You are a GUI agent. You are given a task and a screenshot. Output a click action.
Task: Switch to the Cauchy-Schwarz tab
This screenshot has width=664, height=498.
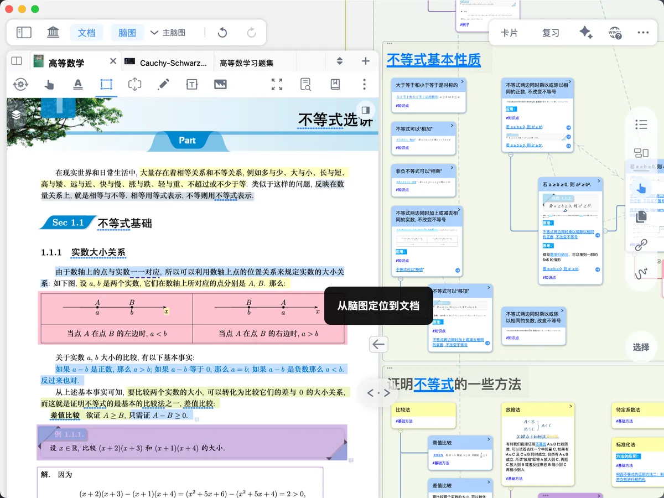coord(167,63)
